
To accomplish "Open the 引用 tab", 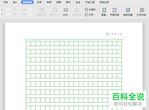I will [39, 2].
